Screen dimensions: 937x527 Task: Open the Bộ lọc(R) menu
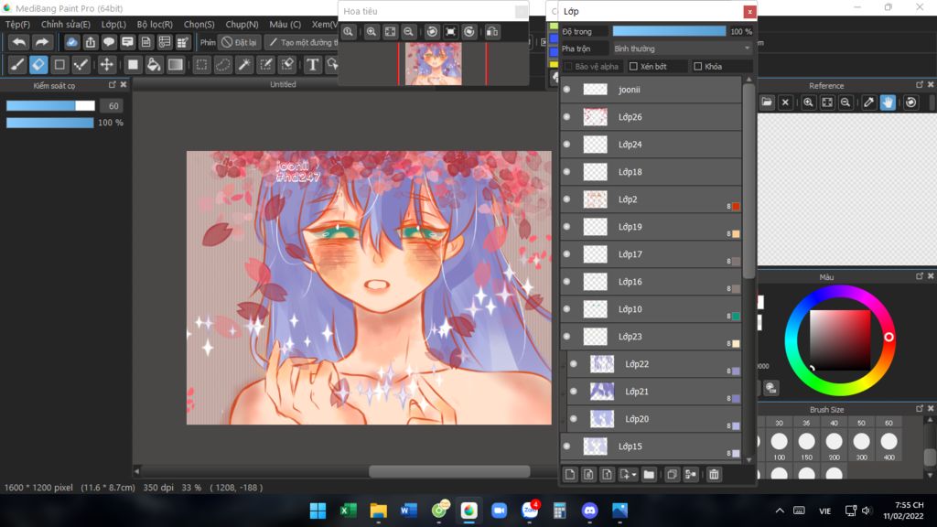click(x=155, y=25)
